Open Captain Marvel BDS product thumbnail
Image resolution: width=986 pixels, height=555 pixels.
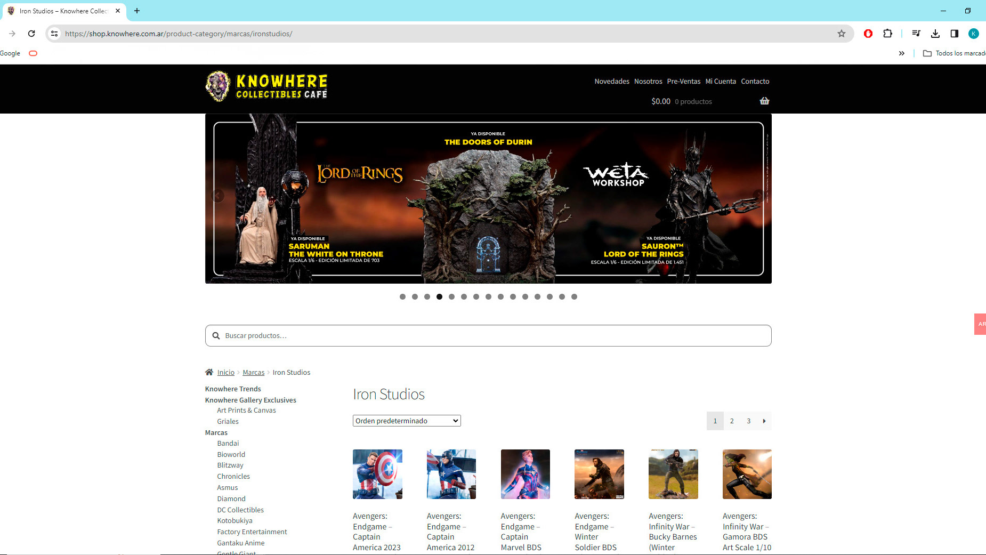(x=526, y=474)
